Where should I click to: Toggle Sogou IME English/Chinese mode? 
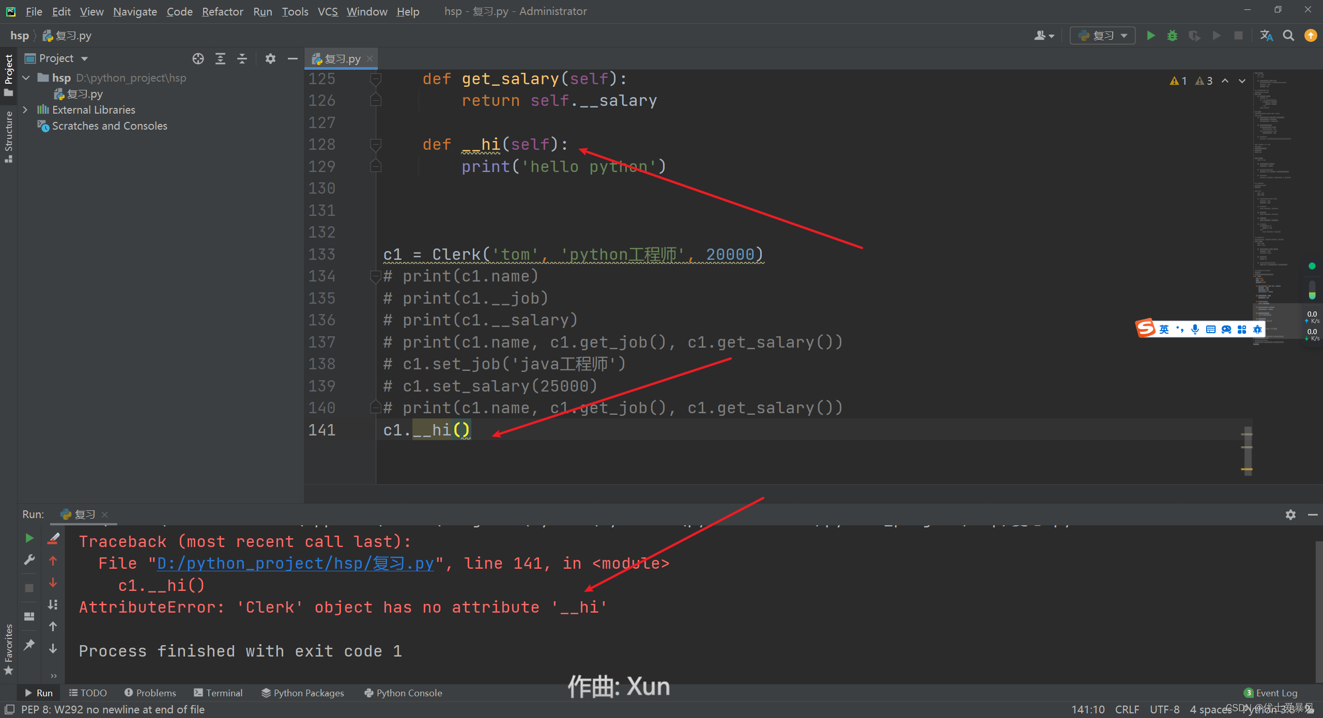point(1164,329)
